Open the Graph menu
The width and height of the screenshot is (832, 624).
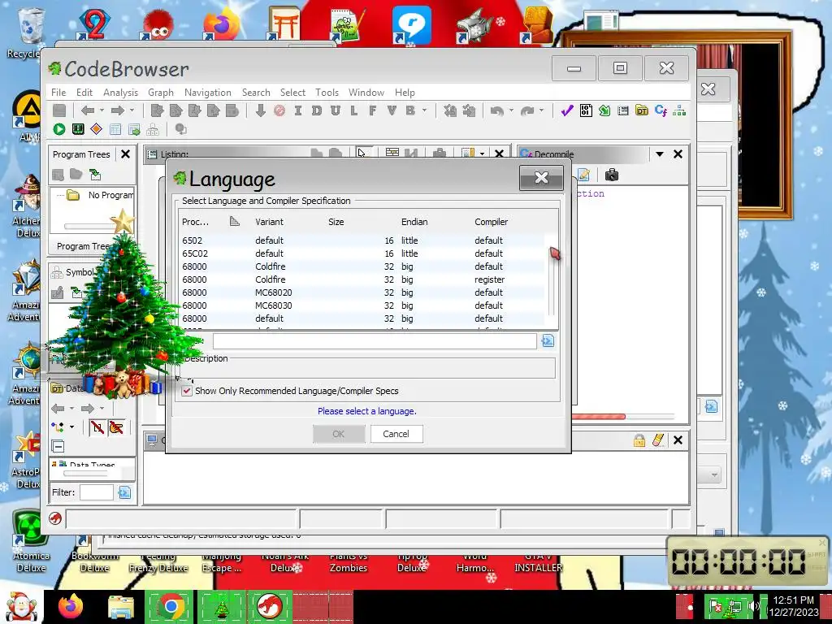coord(161,93)
